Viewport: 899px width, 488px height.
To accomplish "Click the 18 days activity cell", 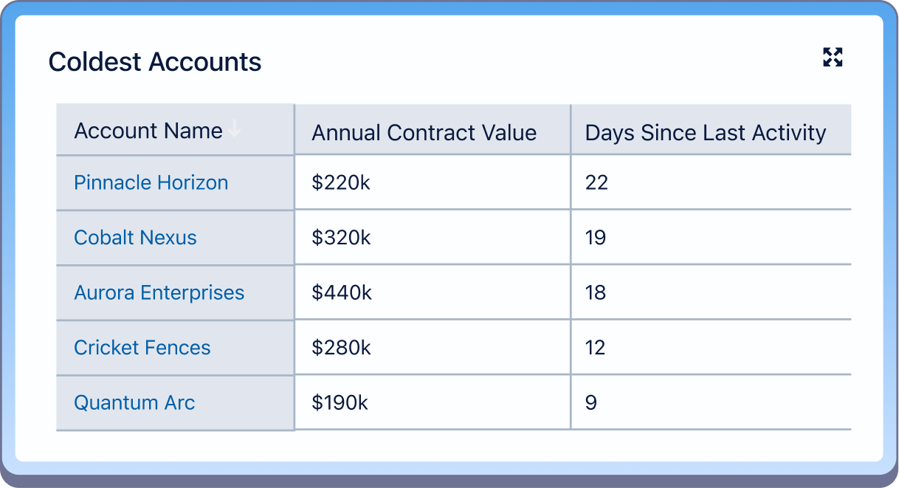I will coord(595,292).
